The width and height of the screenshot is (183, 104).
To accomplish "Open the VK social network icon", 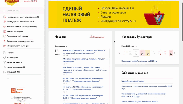I will click(x=8, y=79).
